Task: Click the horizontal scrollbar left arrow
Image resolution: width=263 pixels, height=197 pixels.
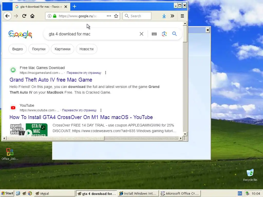Action: pyautogui.click(x=4, y=138)
